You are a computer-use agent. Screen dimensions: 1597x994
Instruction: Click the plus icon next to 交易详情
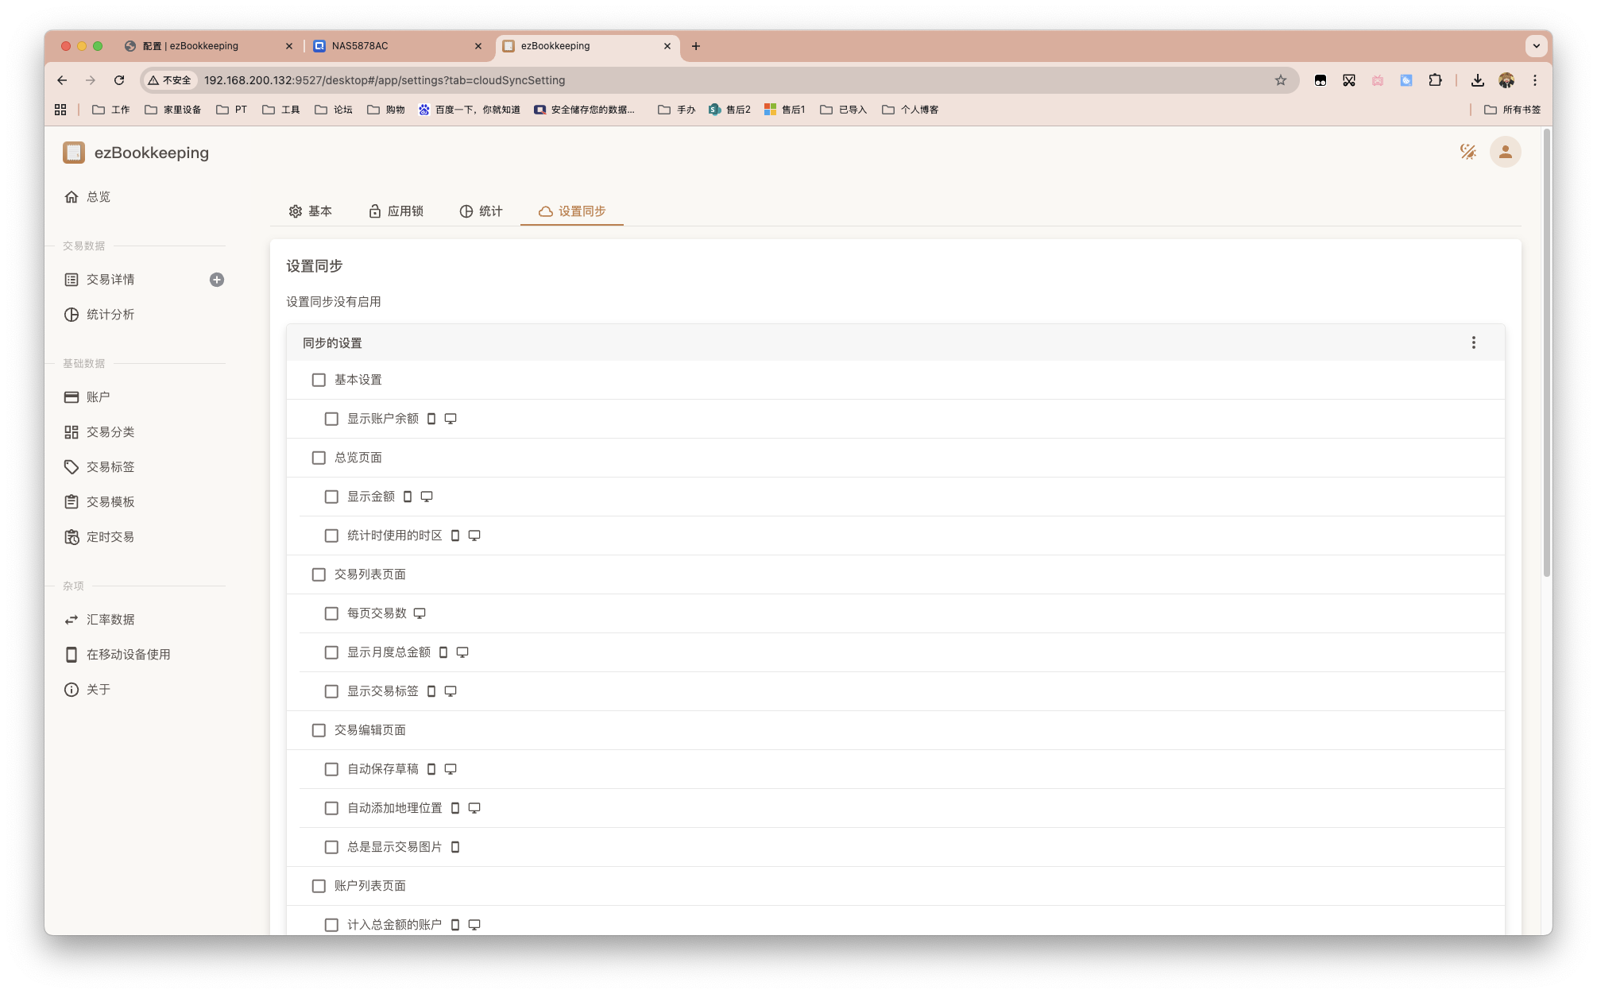[x=217, y=280]
